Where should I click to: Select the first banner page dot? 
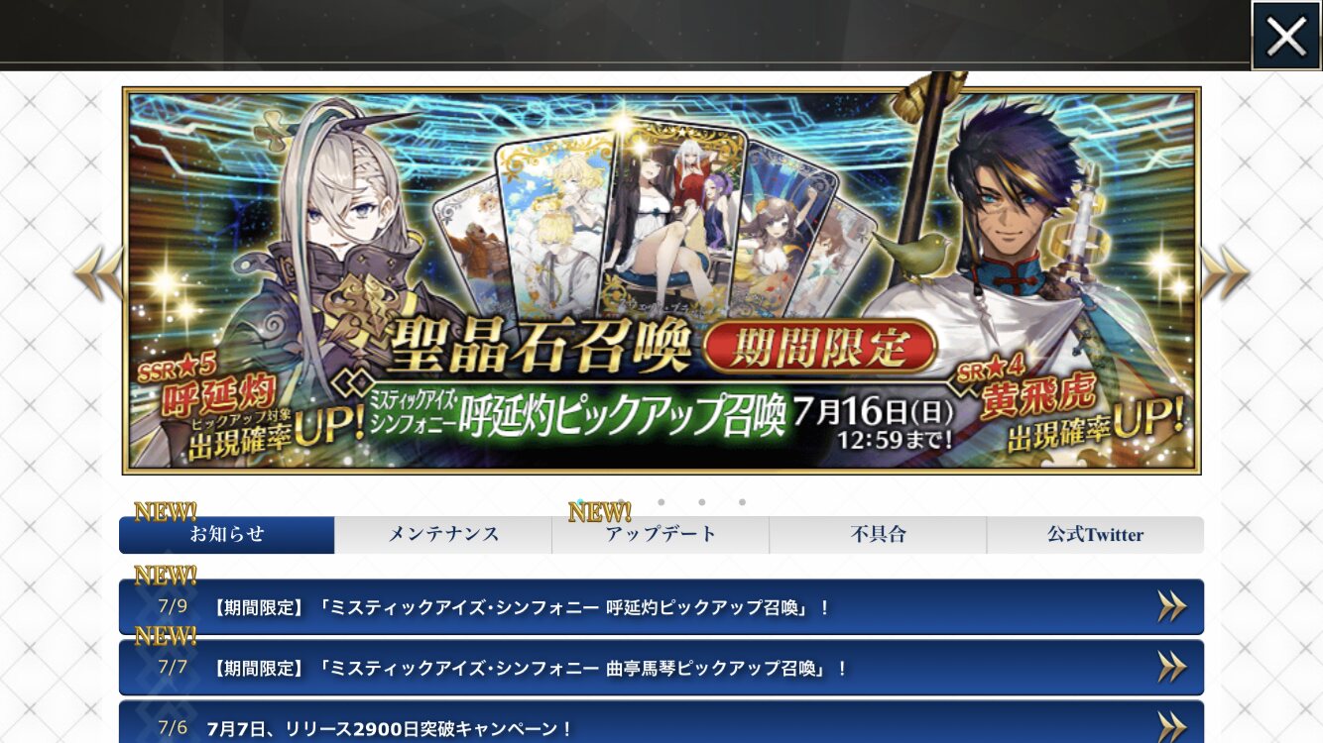click(x=580, y=502)
